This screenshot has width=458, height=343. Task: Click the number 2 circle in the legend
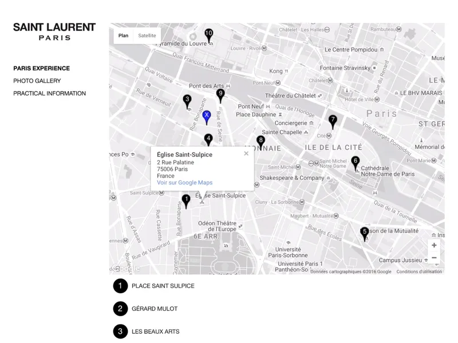pos(120,309)
